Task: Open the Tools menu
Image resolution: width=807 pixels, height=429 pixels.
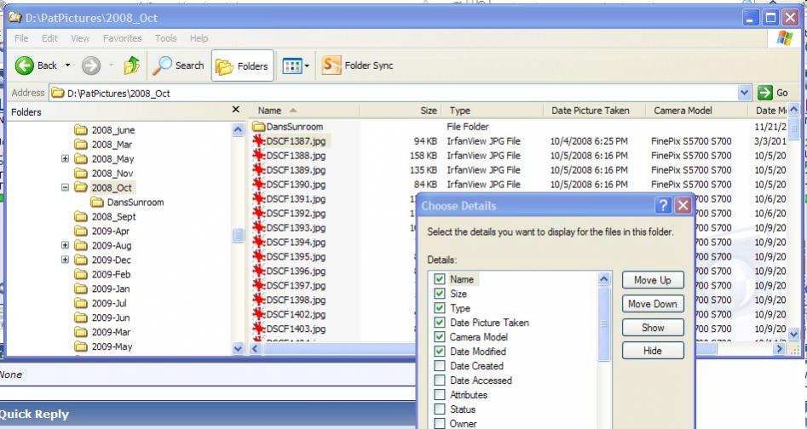Action: (x=165, y=38)
